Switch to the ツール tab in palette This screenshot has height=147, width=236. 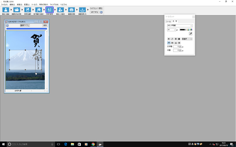pyautogui.click(x=168, y=21)
